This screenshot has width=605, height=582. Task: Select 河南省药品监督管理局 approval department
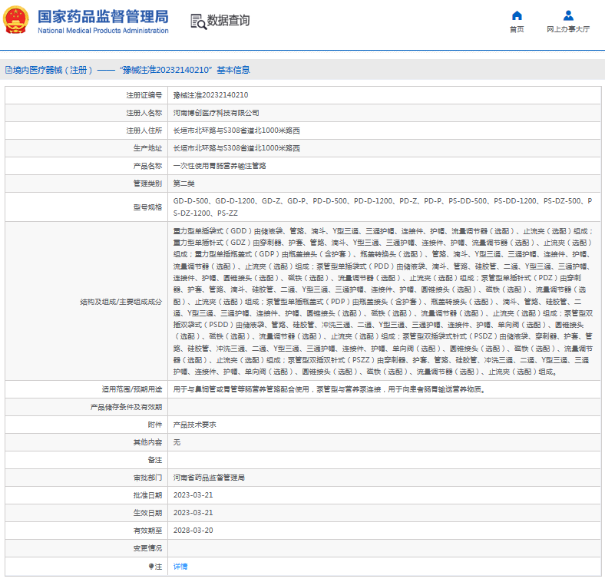pos(209,478)
